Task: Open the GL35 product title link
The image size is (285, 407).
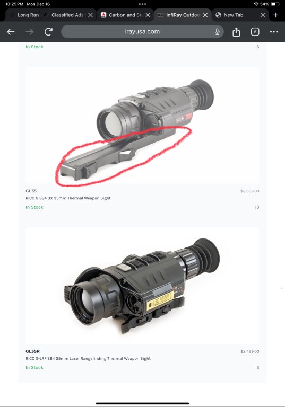Action: [31, 191]
